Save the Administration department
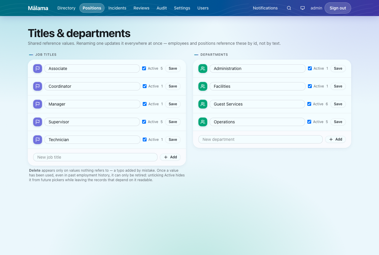 pos(338,68)
